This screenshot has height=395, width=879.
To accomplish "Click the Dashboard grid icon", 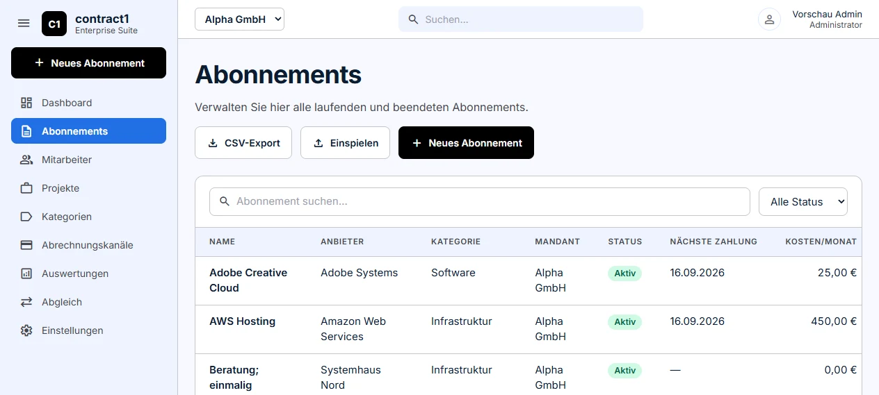I will 26,103.
